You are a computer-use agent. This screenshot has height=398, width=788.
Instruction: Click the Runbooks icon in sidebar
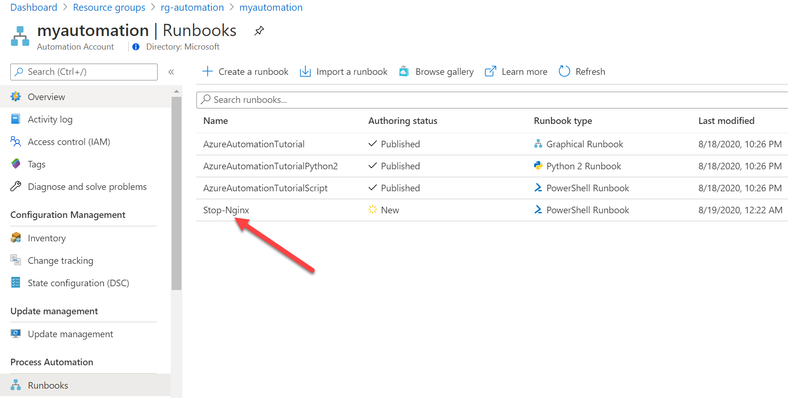[15, 385]
